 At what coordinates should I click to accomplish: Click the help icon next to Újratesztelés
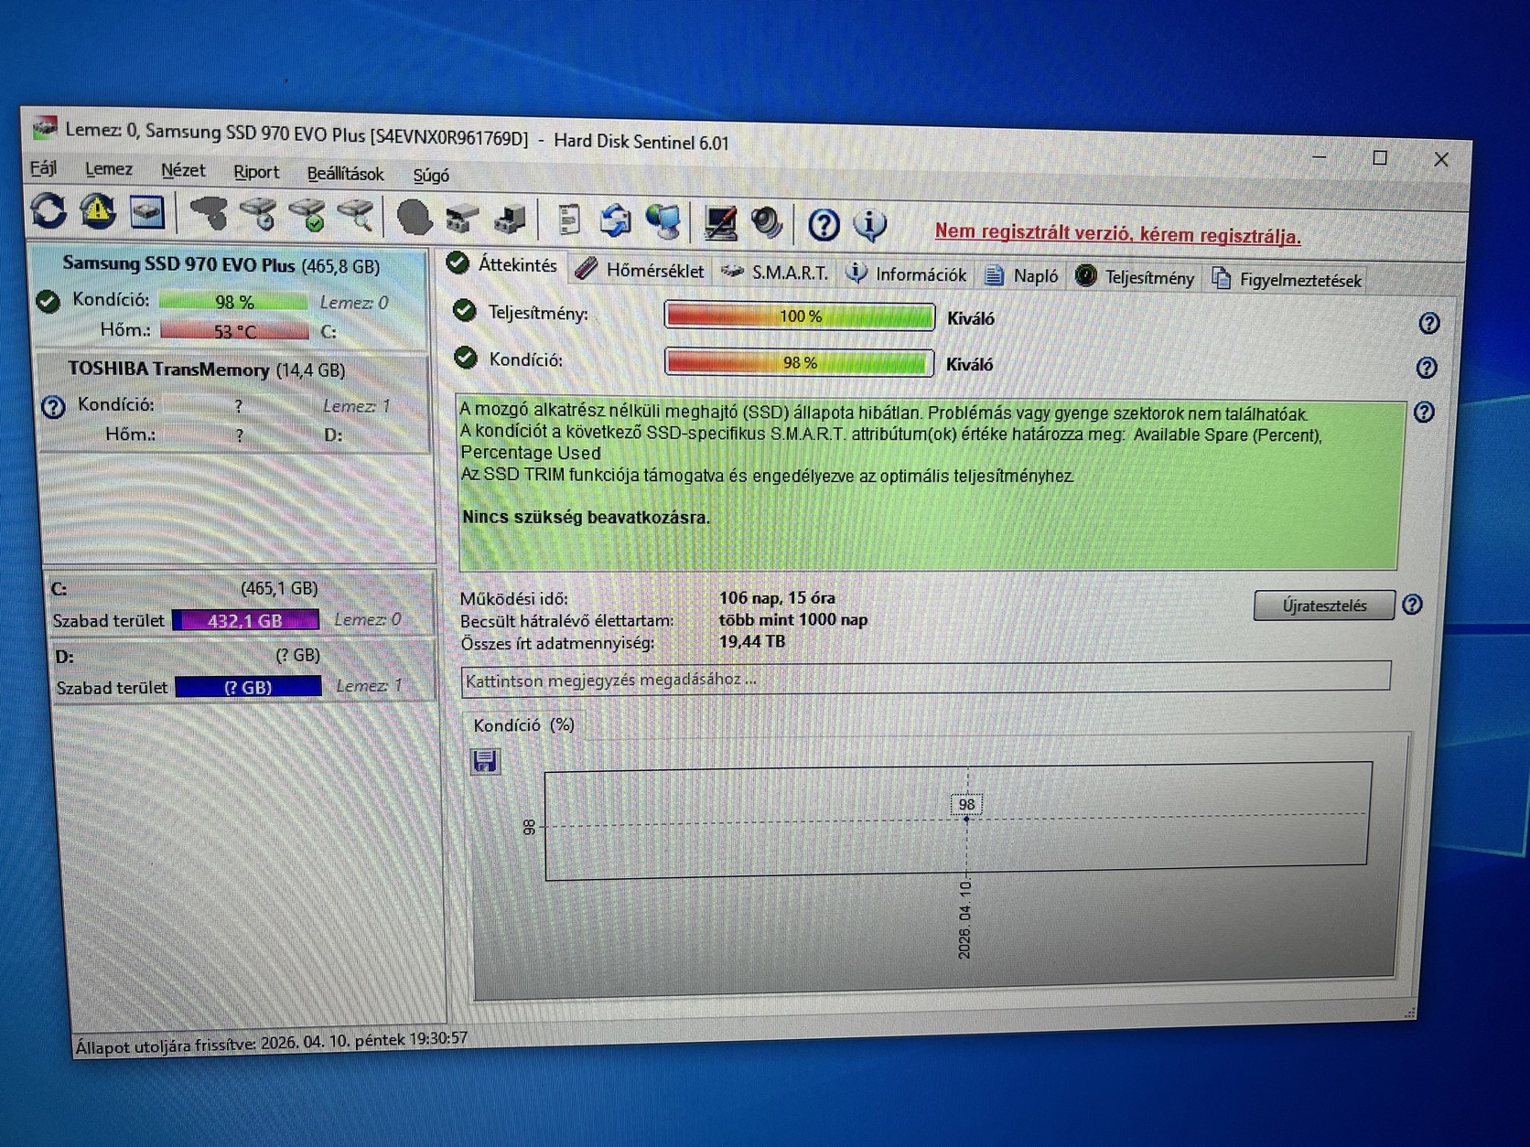click(1412, 605)
